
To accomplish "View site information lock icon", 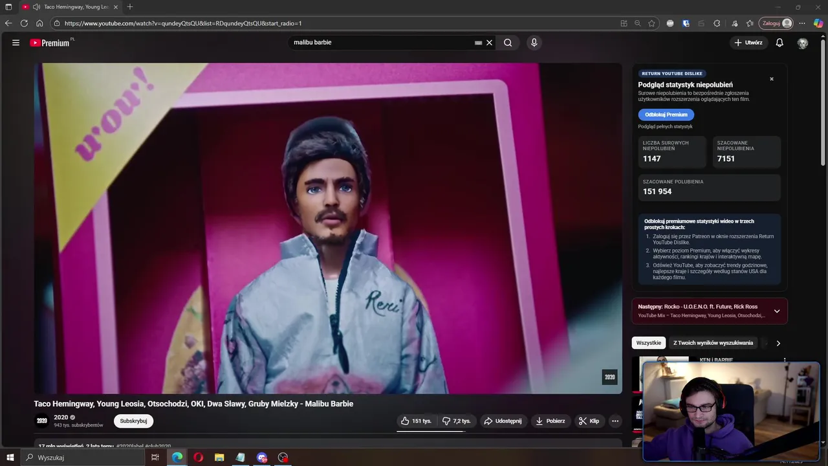I will pos(57,23).
